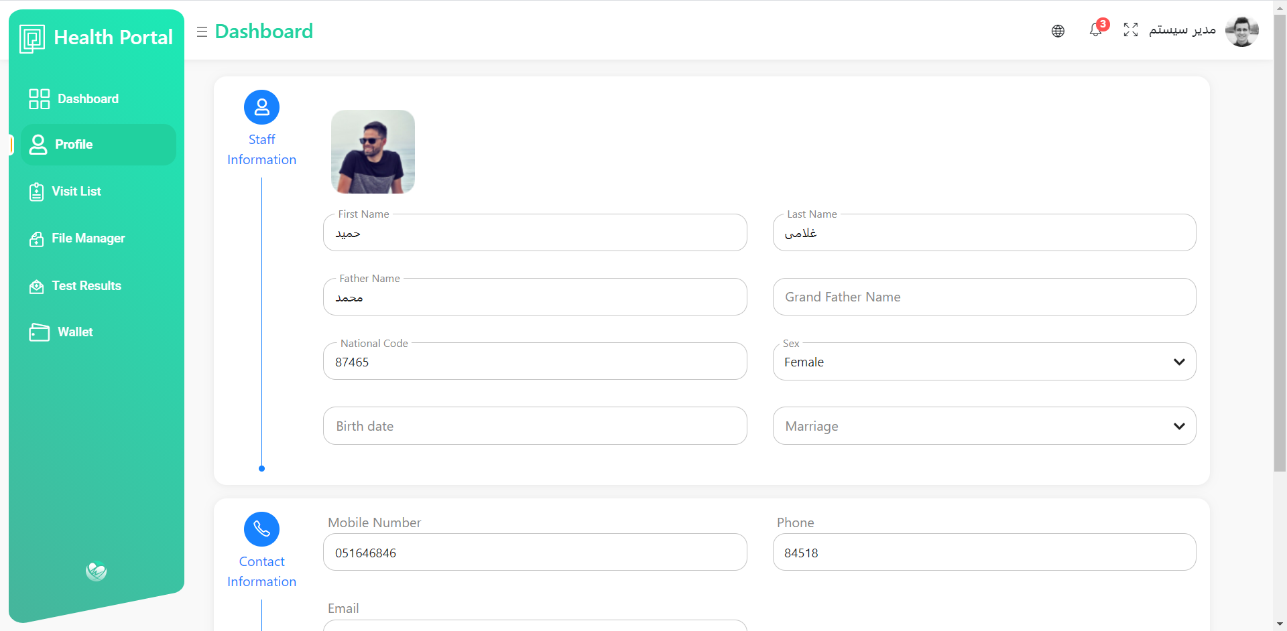Click the heart logo at sidebar bottom
The image size is (1287, 631).
coord(97,571)
